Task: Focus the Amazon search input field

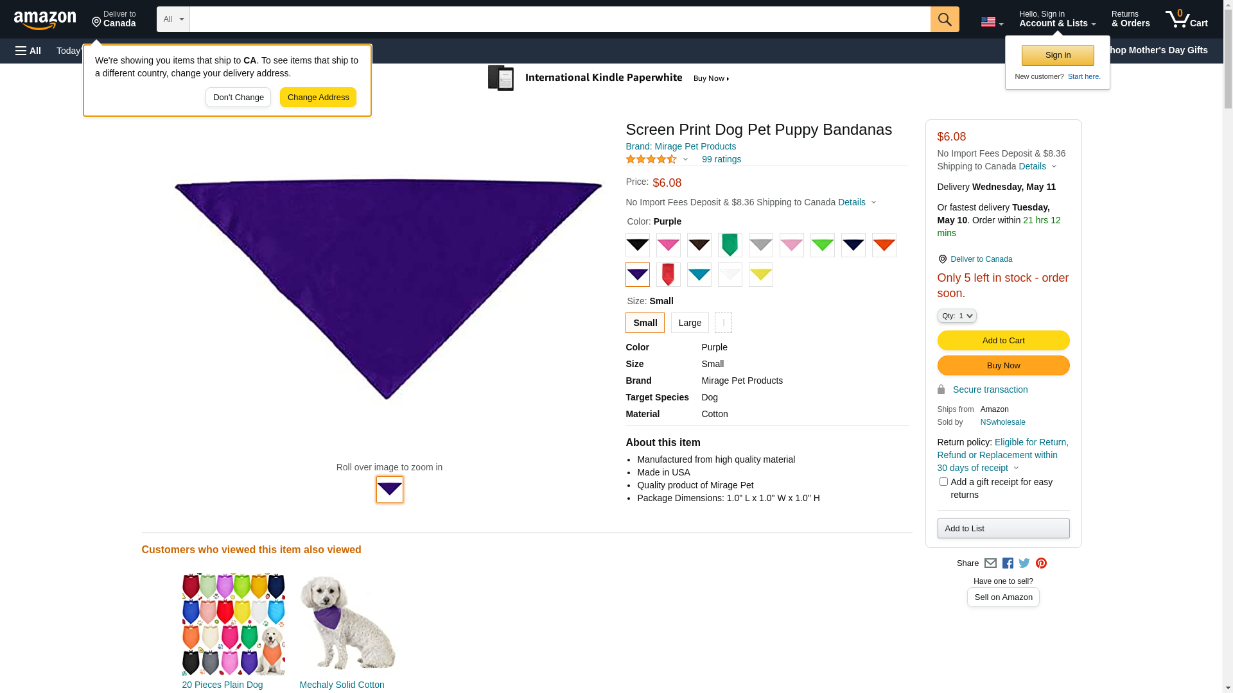Action: pos(559,19)
